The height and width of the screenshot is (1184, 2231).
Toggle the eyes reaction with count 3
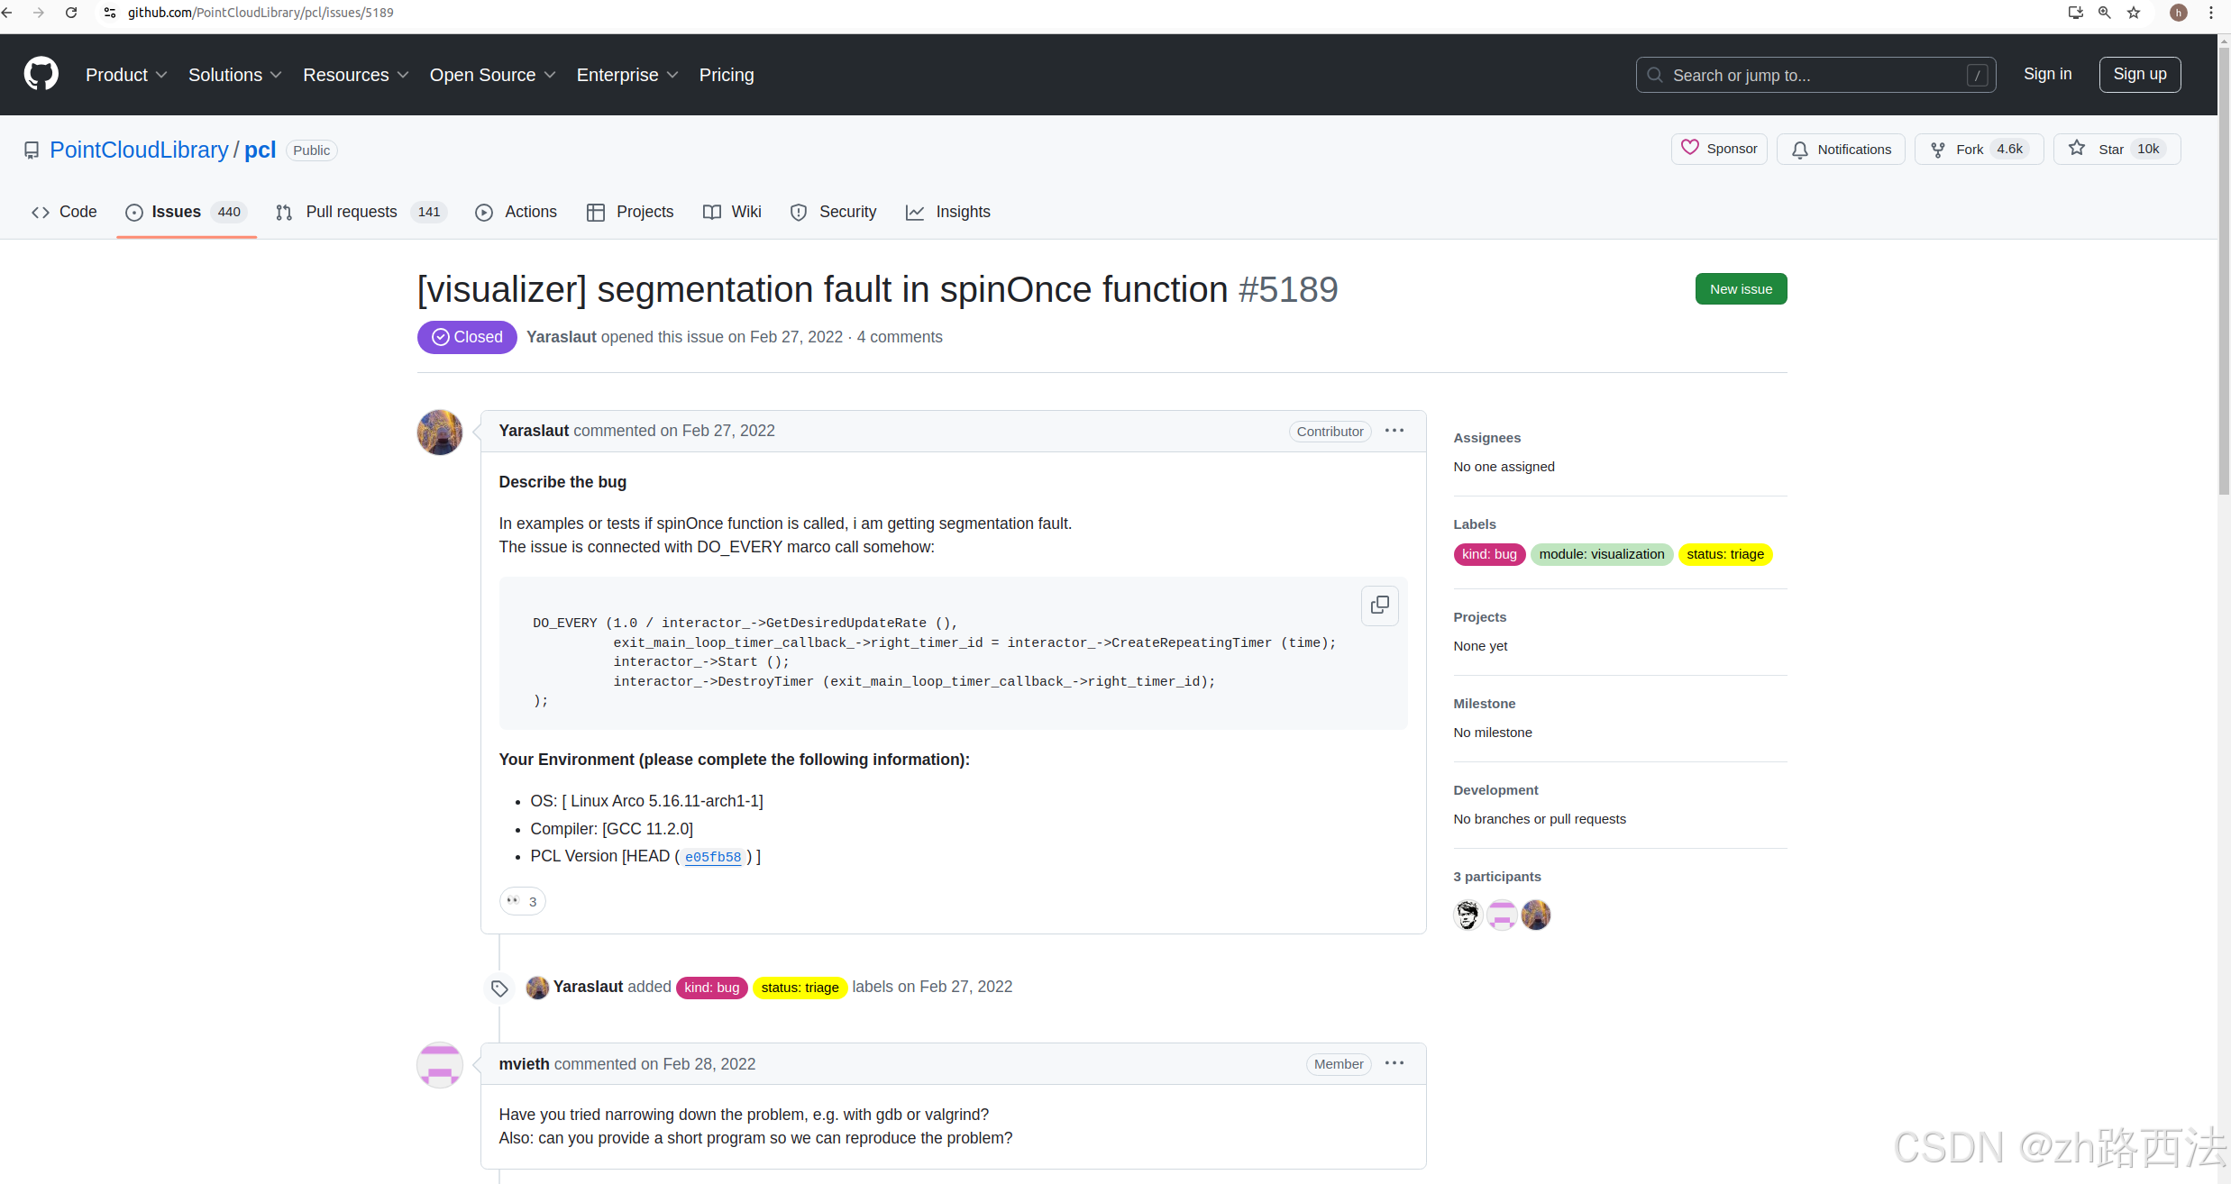(523, 901)
